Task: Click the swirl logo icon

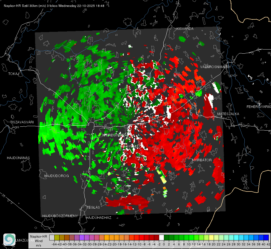Action: pyautogui.click(x=9, y=240)
